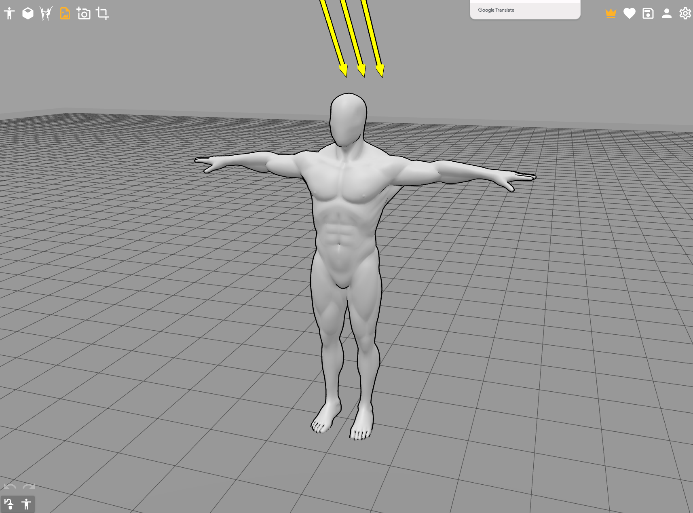This screenshot has height=513, width=693.
Task: Open settings with the gear icon
Action: click(x=685, y=14)
